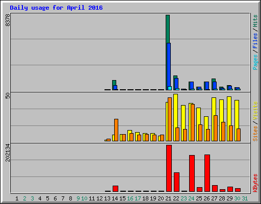
Task: Click the day 21 axis label
Action: pos(168,198)
